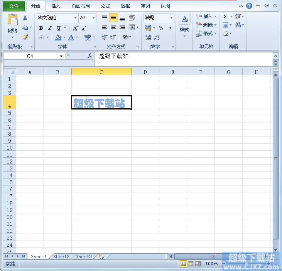Viewport: 282px width, 271px height.
Task: Open Find and Select binoculars
Action: (x=238, y=25)
